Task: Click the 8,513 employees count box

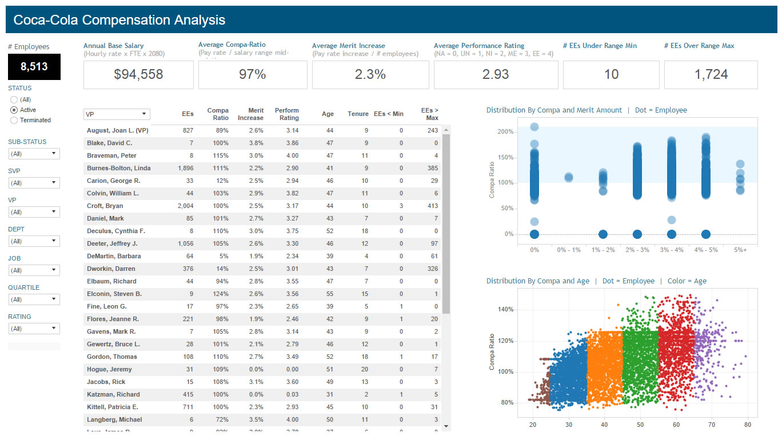Action: (x=34, y=67)
